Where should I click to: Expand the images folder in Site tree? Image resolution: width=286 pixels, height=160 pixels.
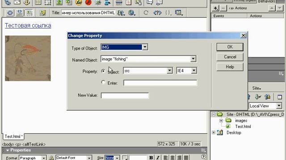[x=221, y=120]
